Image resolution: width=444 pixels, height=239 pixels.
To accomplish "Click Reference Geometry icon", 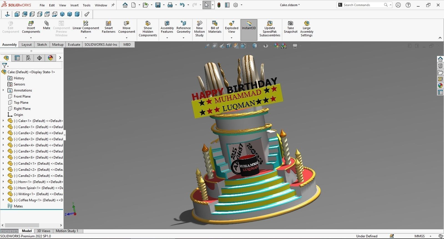I will (183, 27).
